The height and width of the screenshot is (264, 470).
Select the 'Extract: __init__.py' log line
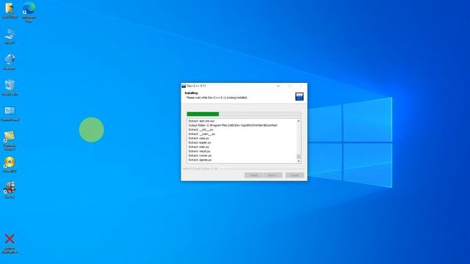[200, 130]
